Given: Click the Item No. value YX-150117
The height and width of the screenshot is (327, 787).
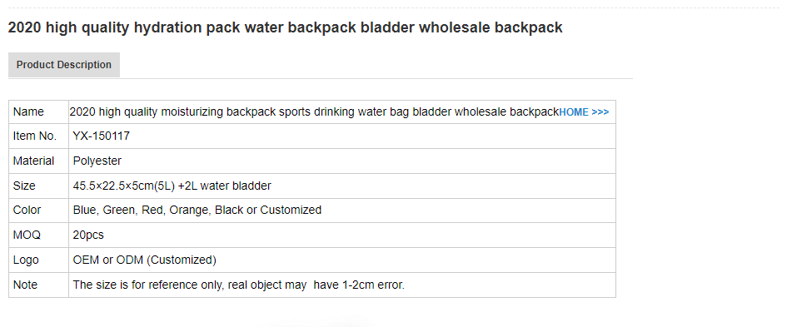Looking at the screenshot, I should pos(101,136).
